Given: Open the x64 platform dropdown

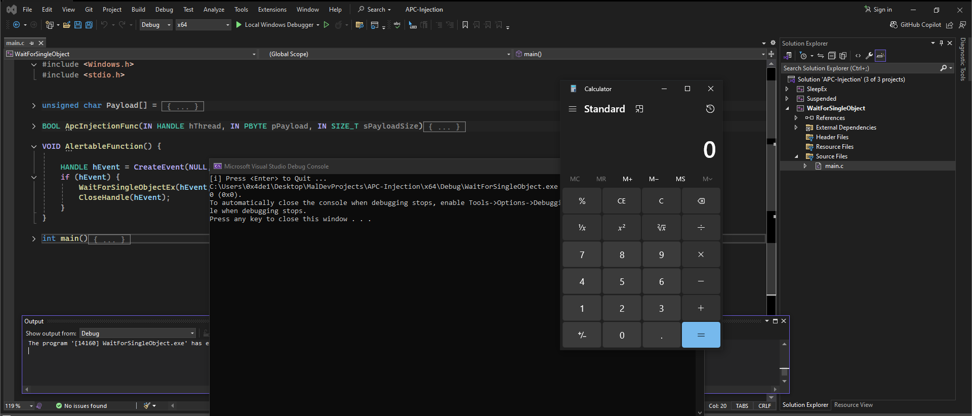Looking at the screenshot, I should click(x=203, y=25).
